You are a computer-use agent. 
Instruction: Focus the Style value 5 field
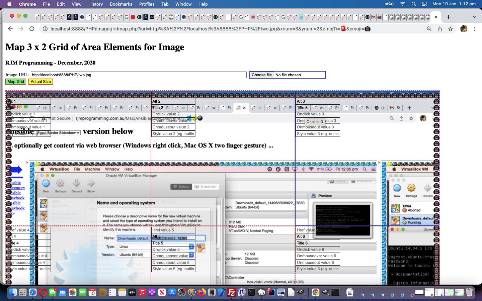pos(173,269)
